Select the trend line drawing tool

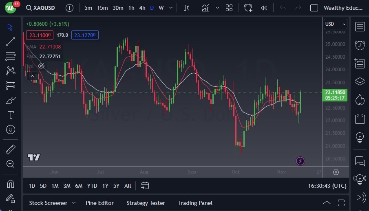pyautogui.click(x=11, y=41)
